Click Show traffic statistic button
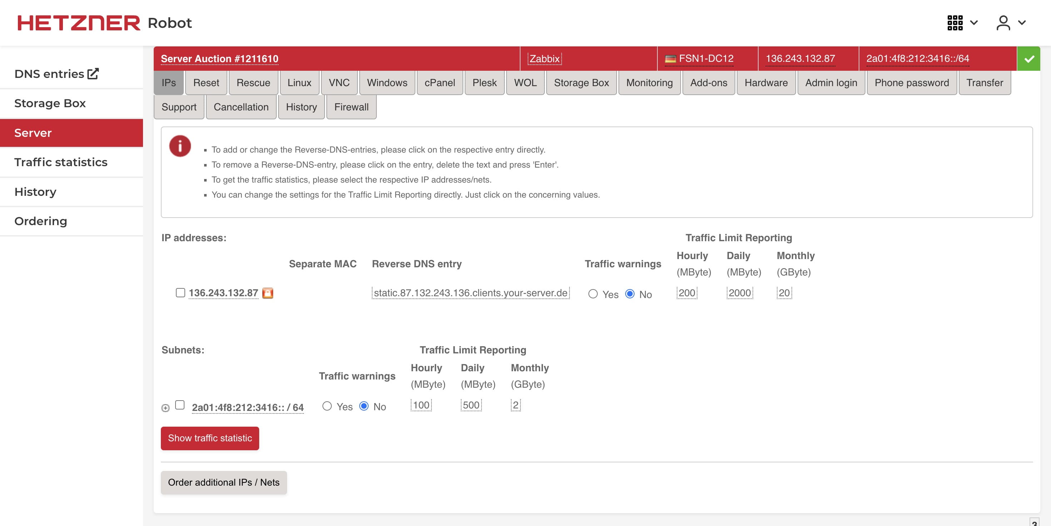Screen dimensions: 1051x526 [210, 438]
